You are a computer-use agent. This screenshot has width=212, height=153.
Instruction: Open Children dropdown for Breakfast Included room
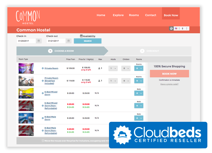pyautogui.click(x=126, y=81)
